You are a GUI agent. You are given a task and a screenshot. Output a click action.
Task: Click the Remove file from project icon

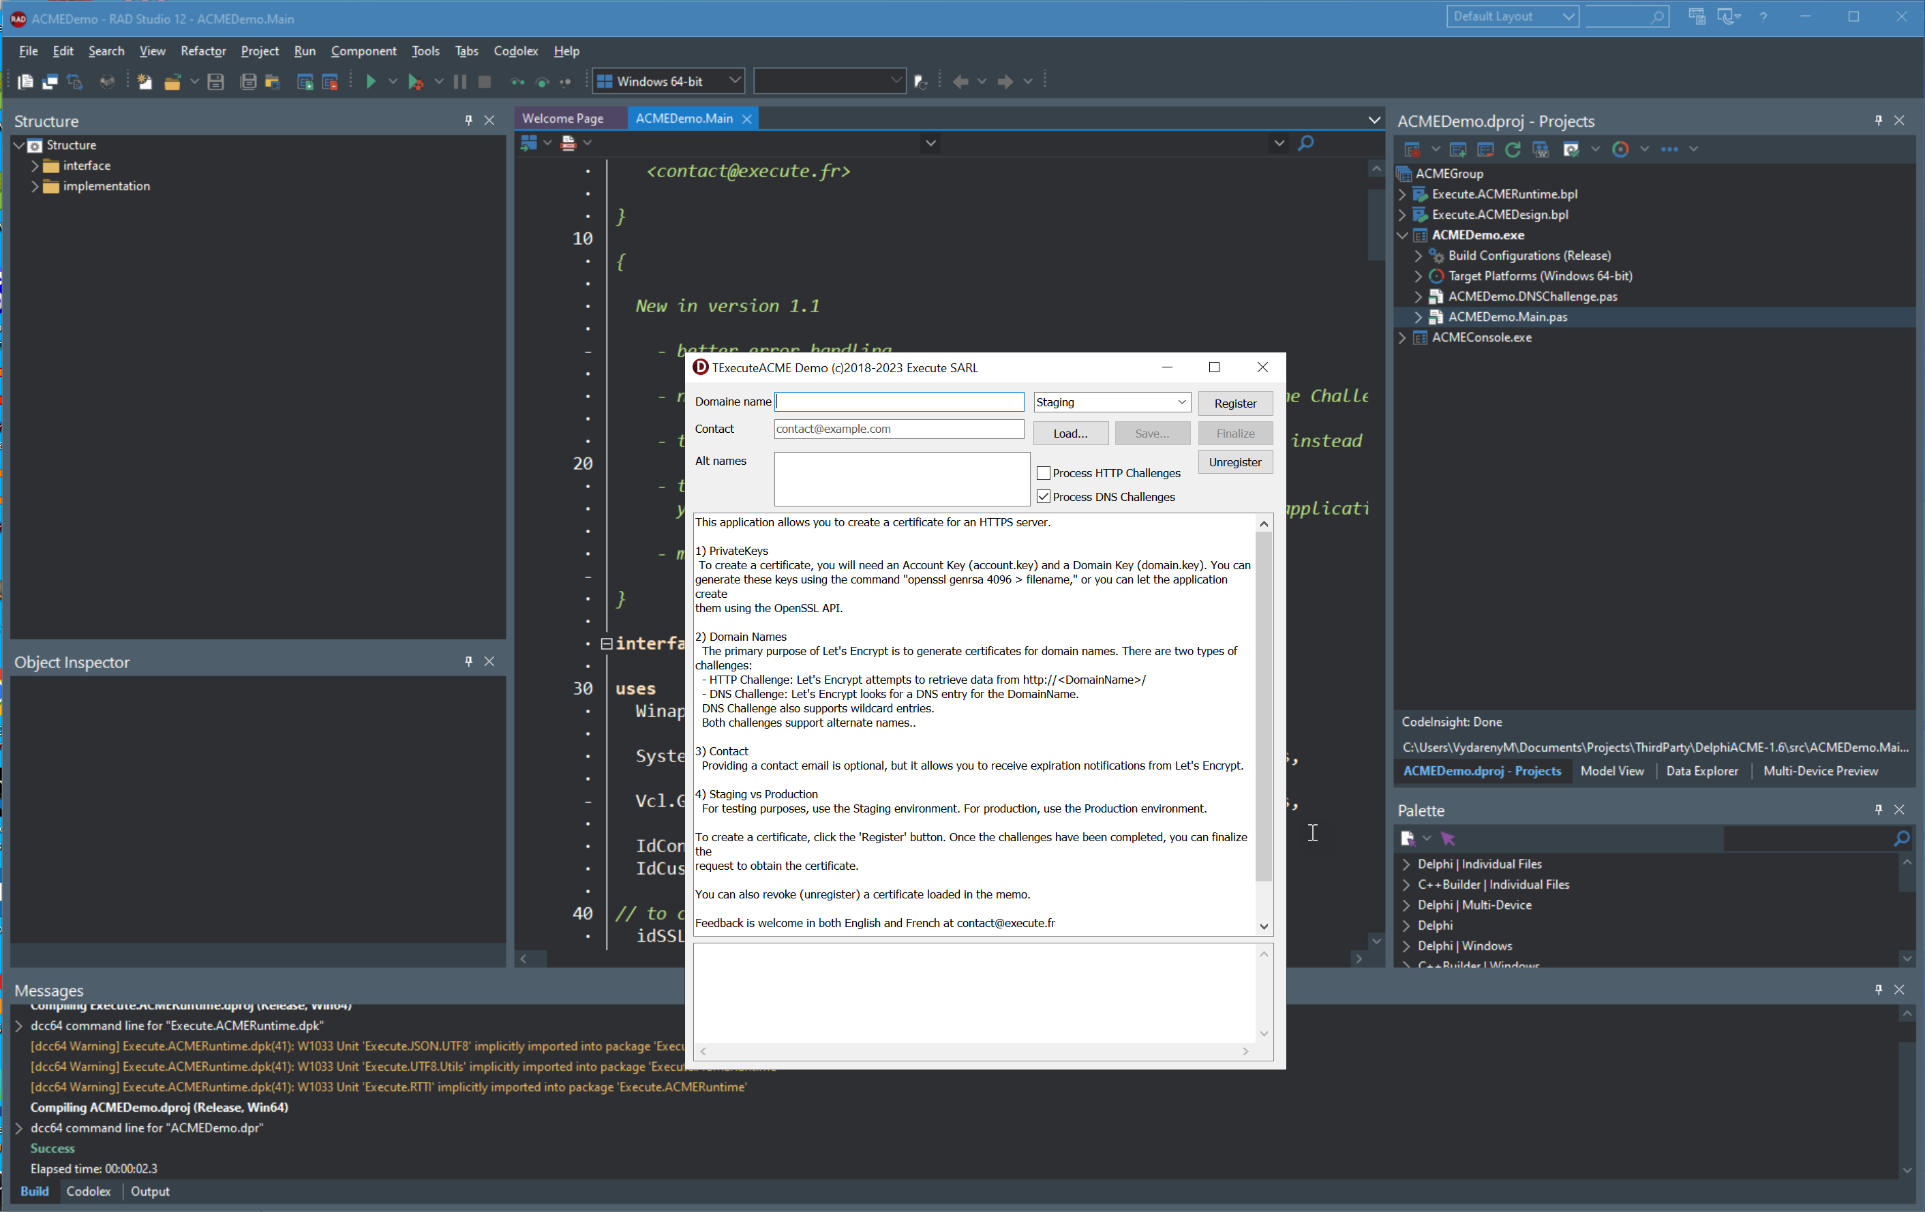pos(329,82)
